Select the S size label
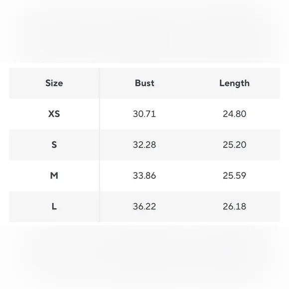The image size is (289, 289). (54, 144)
